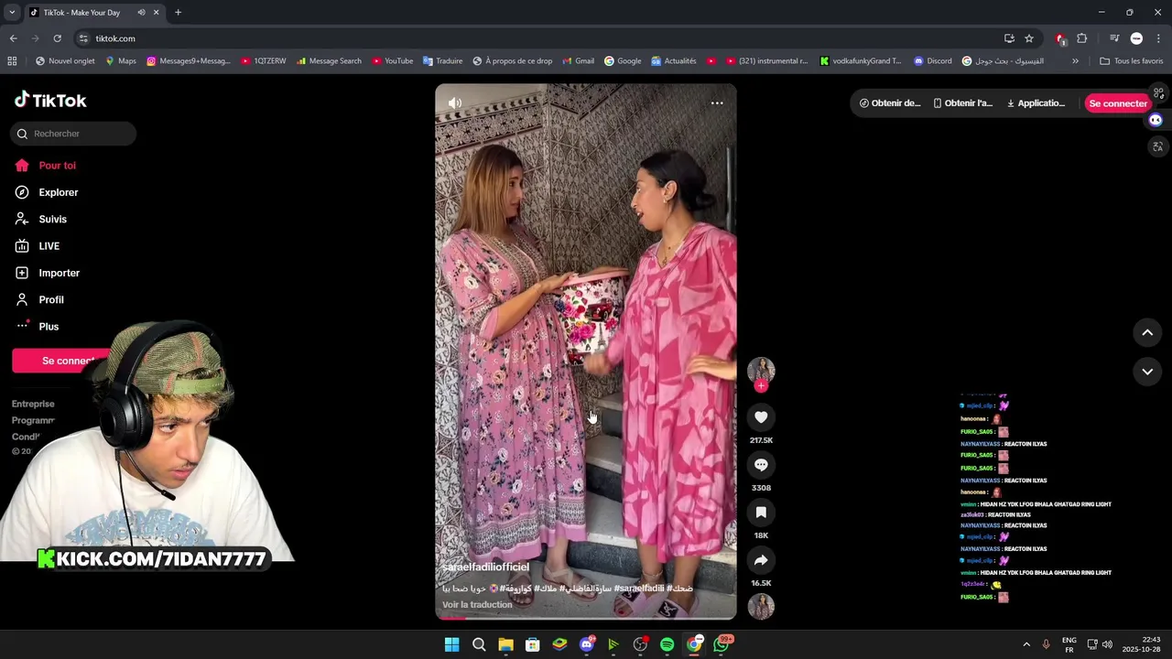This screenshot has height=659, width=1172.
Task: Open Spotify from the taskbar
Action: [667, 644]
